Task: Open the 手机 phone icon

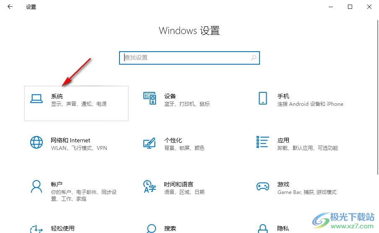Action: pos(263,98)
